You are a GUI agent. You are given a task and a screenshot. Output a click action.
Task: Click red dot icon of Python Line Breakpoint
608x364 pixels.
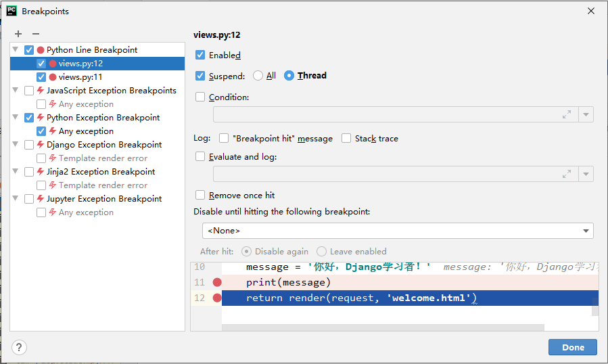click(41, 50)
